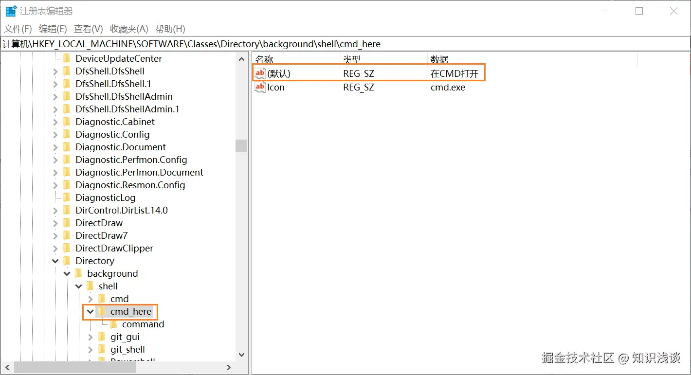Collapse the cmd_here key
The width and height of the screenshot is (691, 375).
click(90, 312)
